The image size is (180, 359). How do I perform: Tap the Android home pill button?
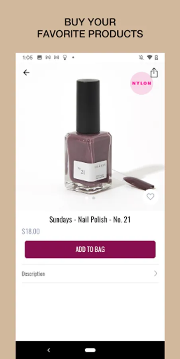point(90,350)
